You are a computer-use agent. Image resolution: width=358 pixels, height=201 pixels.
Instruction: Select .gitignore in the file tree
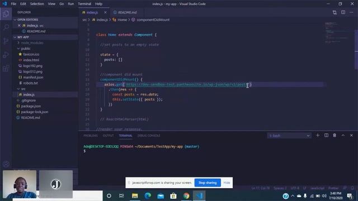coord(29,100)
